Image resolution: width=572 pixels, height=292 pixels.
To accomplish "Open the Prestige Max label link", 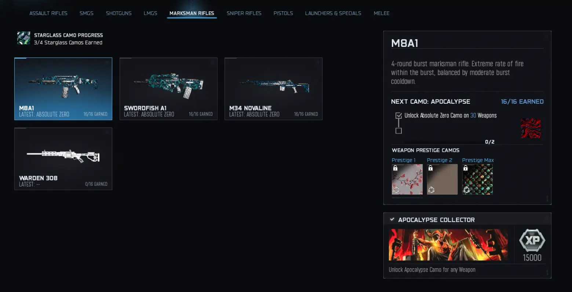I will pyautogui.click(x=478, y=160).
